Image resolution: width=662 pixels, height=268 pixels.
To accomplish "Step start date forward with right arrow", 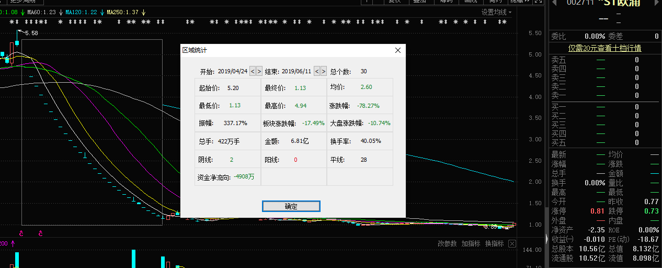I will point(259,71).
